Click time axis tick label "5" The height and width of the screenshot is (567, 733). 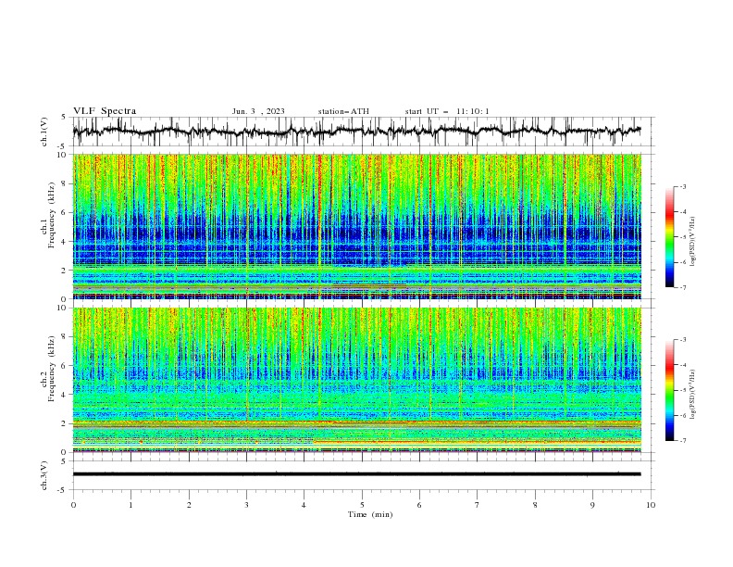pos(362,505)
